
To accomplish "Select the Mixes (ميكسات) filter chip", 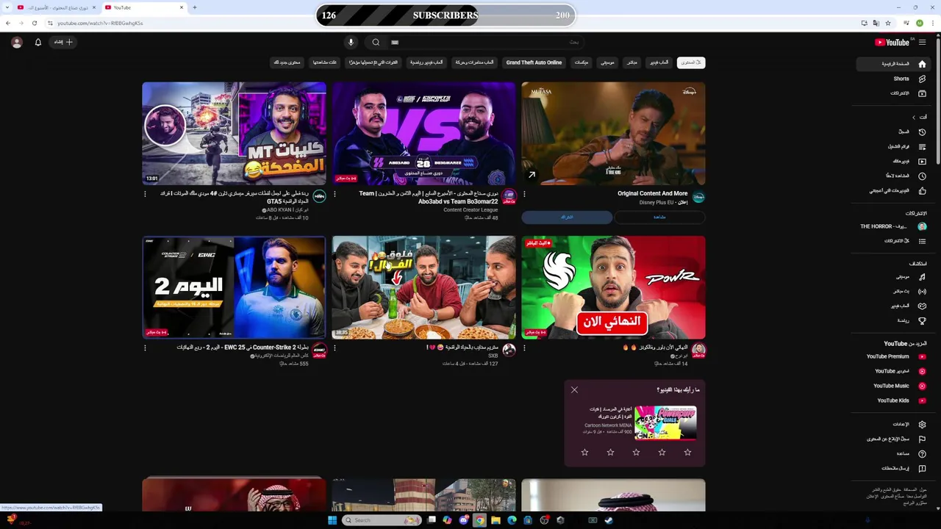I will click(x=582, y=62).
